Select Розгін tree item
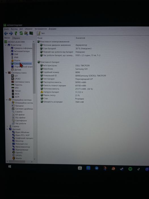Viewport: 149px width, 199px height. (x=16, y=61)
